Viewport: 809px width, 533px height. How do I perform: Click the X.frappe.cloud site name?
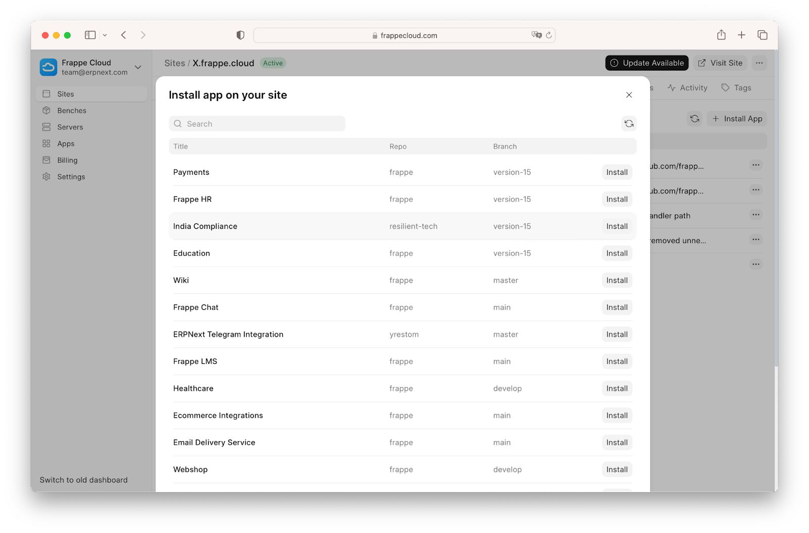click(x=223, y=63)
